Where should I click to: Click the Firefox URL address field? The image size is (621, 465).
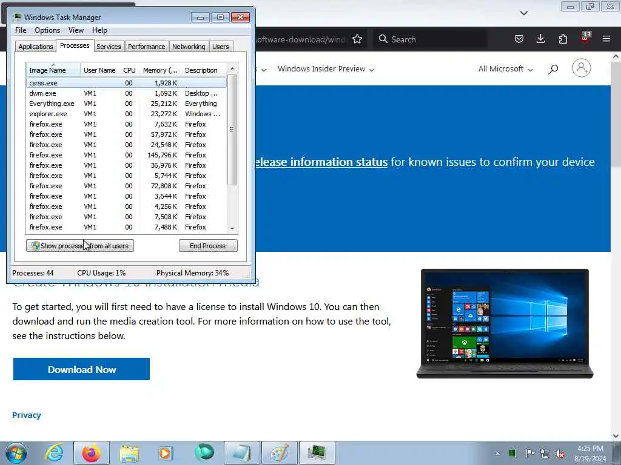pos(301,39)
